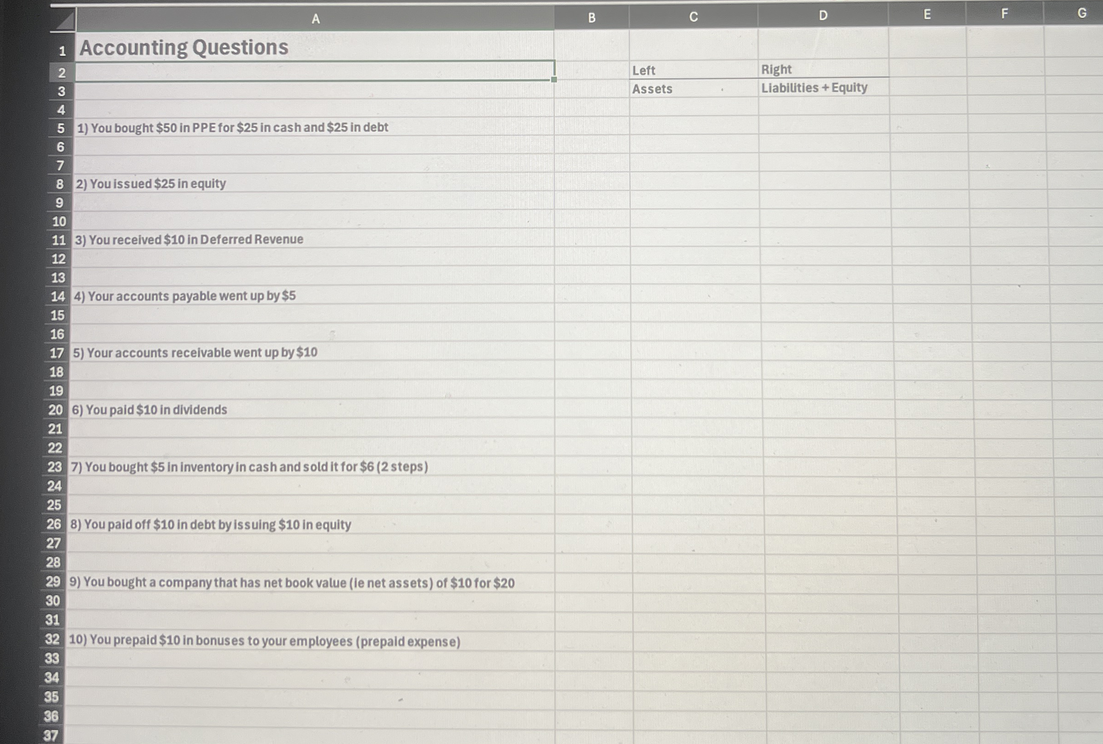
Task: Click the Liabilities + Equity cell
Action: [814, 88]
